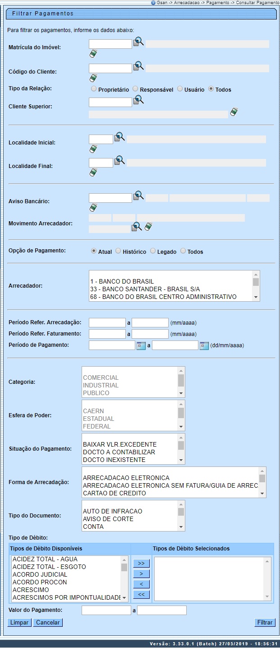Choose Histórico payment option
Screen dimensions: 280x648
click(118, 251)
